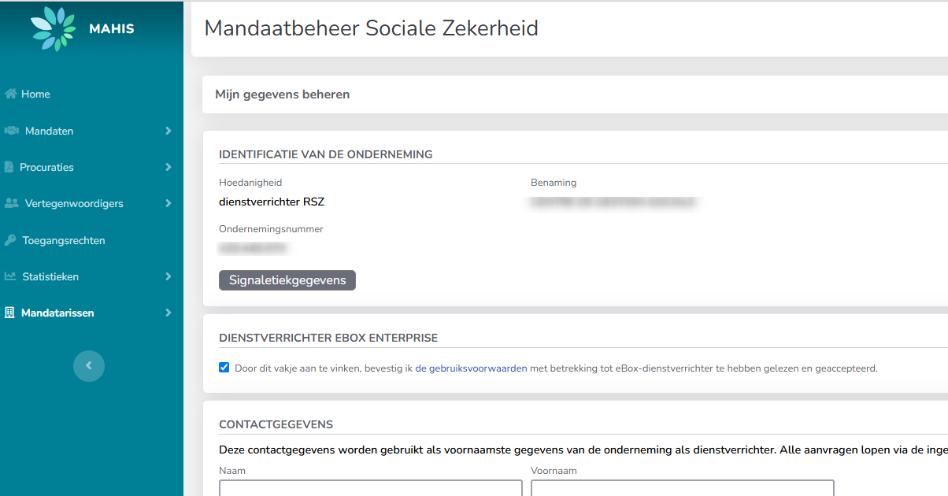
Task: Expand the Procuraties submenu chevron
Action: (168, 167)
